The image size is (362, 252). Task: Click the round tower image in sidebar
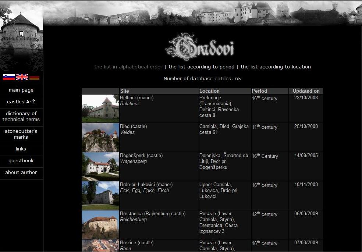pos(21,33)
